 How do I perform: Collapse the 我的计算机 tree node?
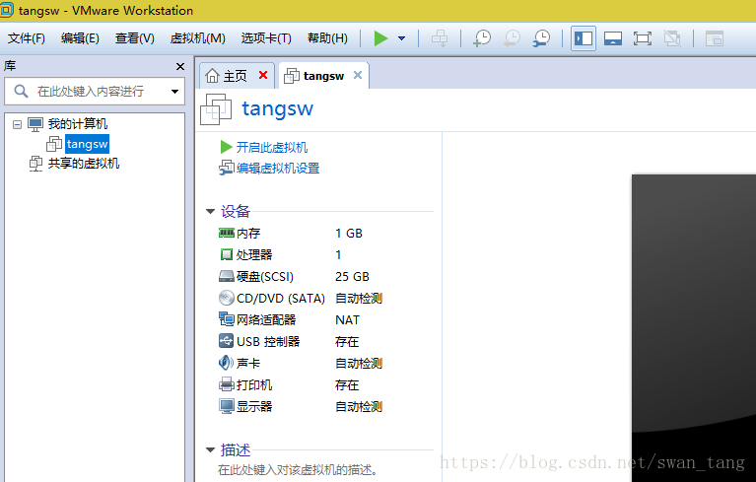click(18, 124)
